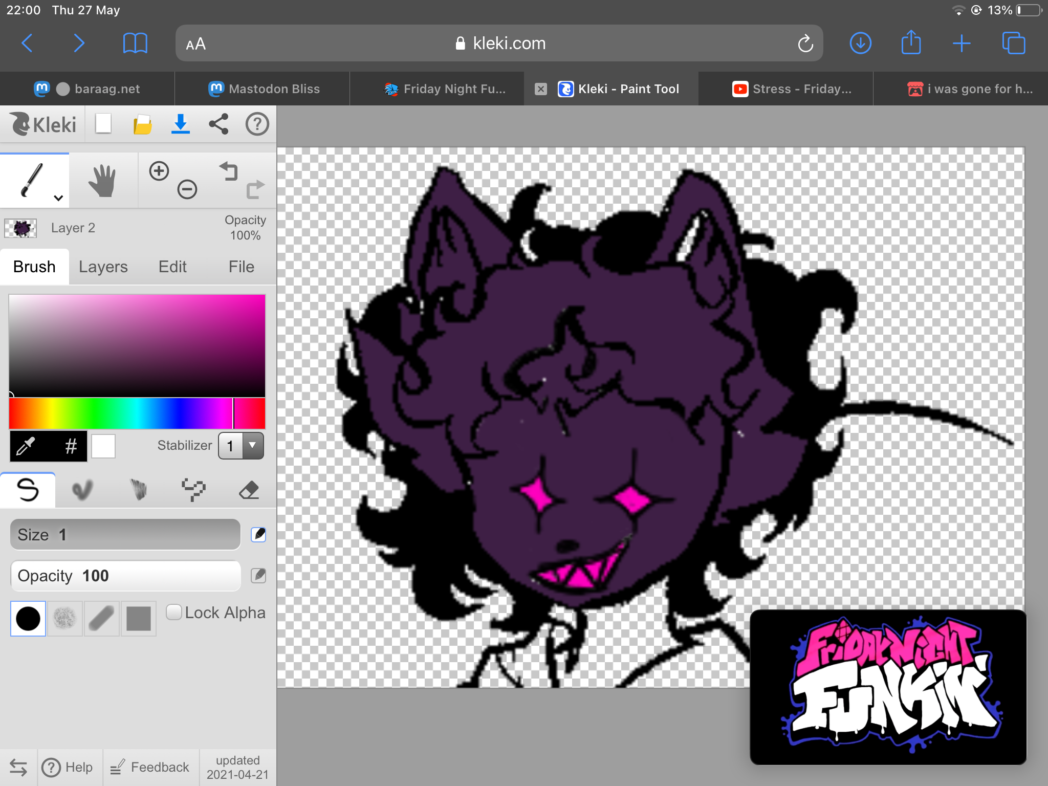The width and height of the screenshot is (1048, 786).
Task: Show all tabs overview
Action: pos(1013,43)
